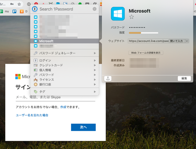Viewport: 196px width, 149px height.
Task: Open the 銀行口座 category
Action: (x=64, y=84)
